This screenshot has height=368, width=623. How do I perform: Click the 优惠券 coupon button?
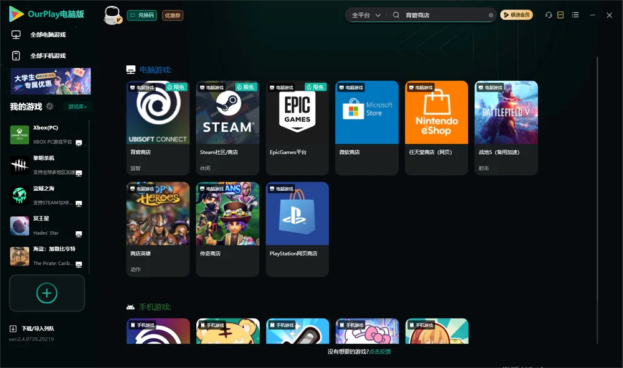click(x=173, y=16)
